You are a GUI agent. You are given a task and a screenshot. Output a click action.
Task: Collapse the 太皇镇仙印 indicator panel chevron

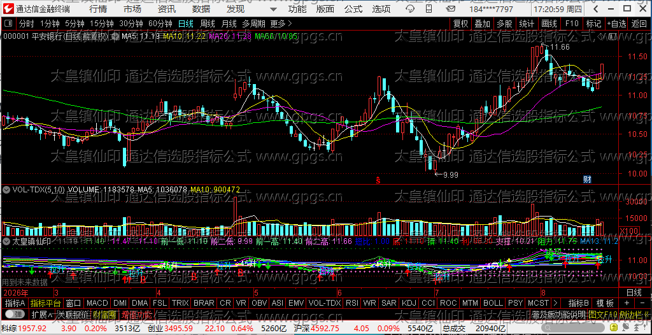(x=6, y=241)
